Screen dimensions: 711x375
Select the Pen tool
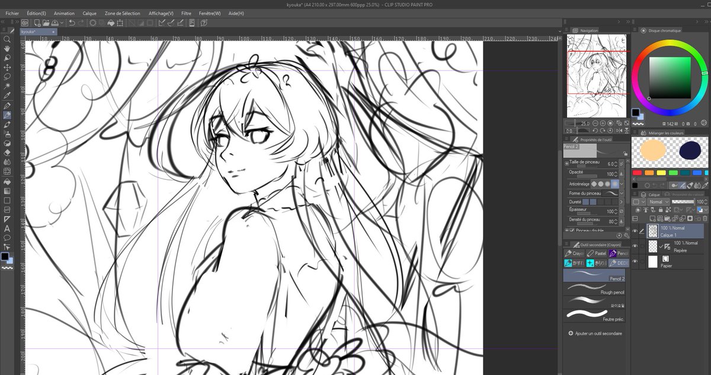pyautogui.click(x=7, y=105)
